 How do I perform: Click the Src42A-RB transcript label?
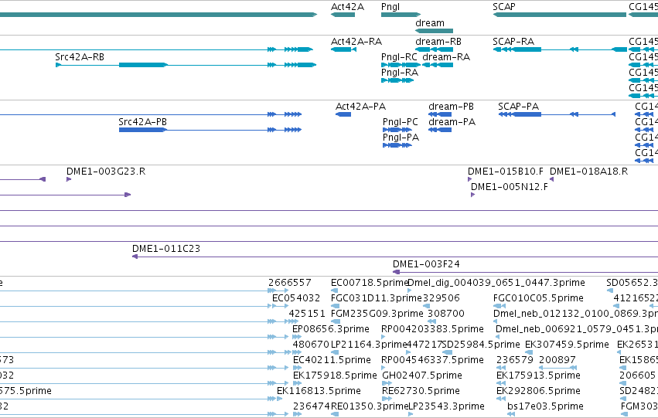80,57
